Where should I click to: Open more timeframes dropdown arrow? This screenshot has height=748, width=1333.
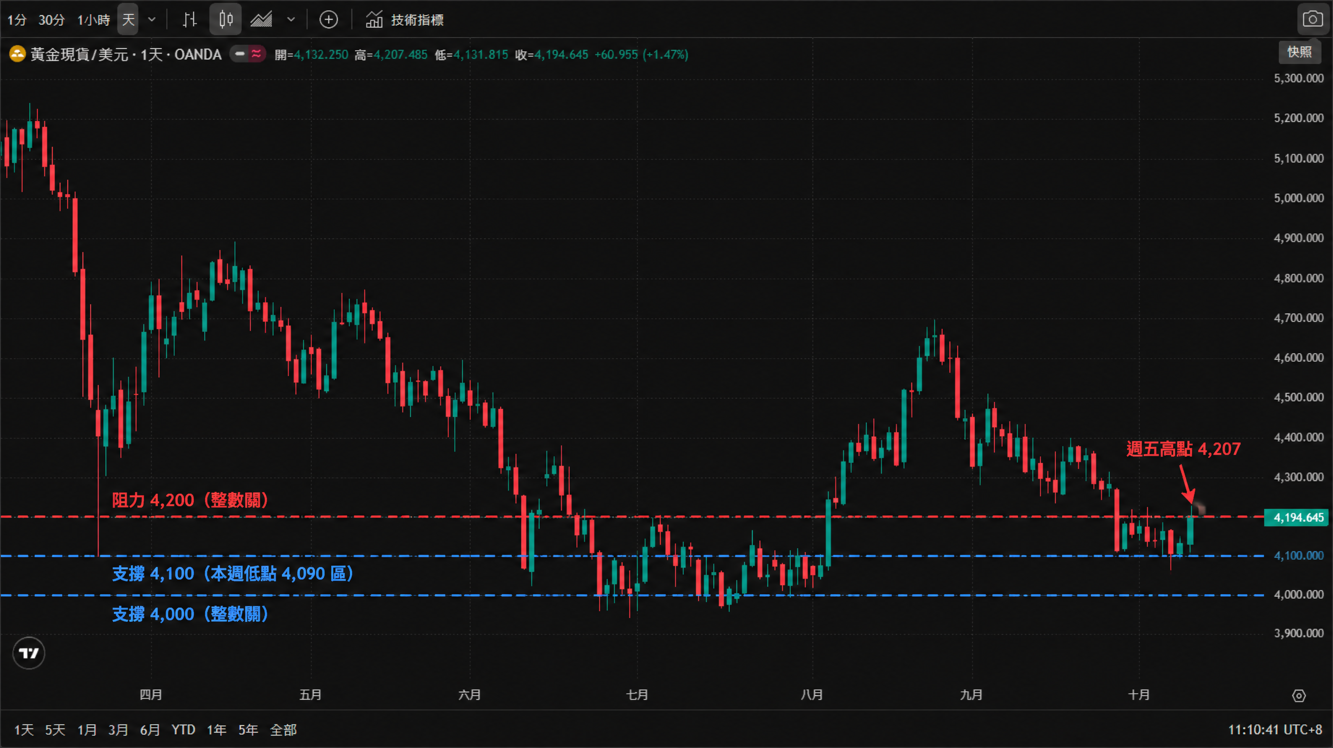click(x=152, y=19)
